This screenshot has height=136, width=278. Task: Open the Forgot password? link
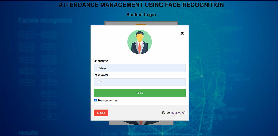click(x=178, y=112)
